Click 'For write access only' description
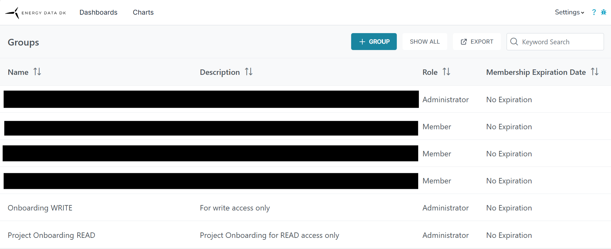The width and height of the screenshot is (611, 249). coord(235,208)
